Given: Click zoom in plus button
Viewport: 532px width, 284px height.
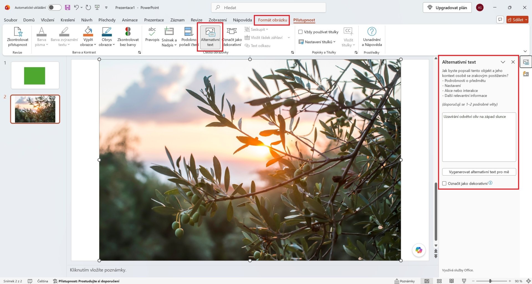Looking at the screenshot, I should pyautogui.click(x=510, y=281).
